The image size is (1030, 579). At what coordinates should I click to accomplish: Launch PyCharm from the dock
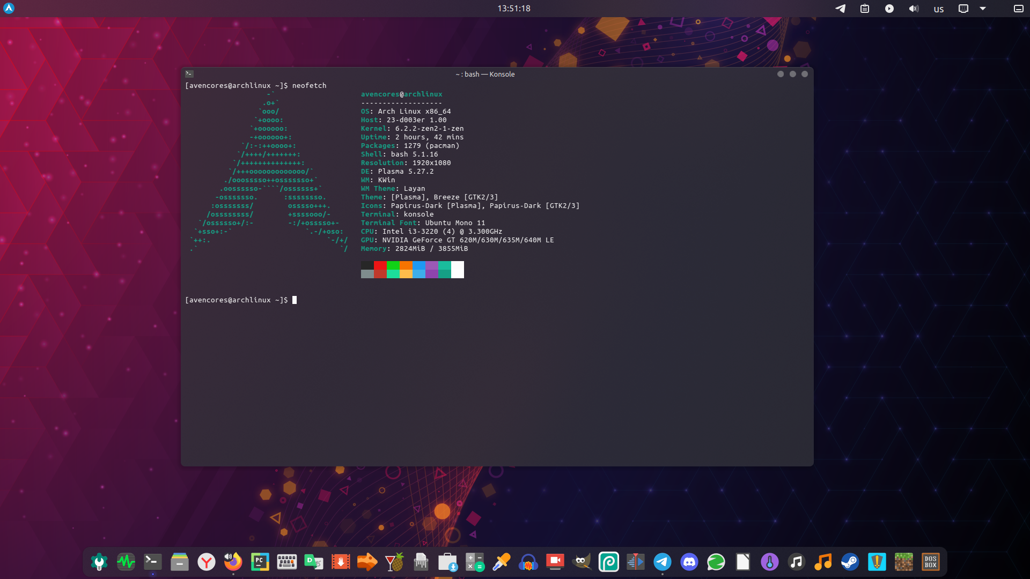click(260, 562)
